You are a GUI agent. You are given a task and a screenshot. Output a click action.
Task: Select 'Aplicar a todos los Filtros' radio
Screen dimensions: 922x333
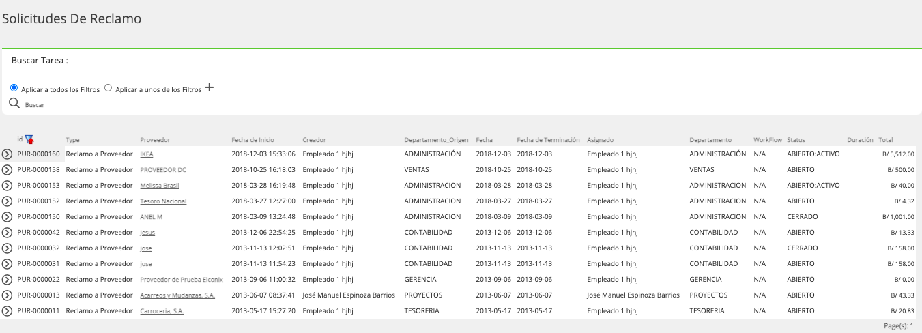pyautogui.click(x=14, y=88)
